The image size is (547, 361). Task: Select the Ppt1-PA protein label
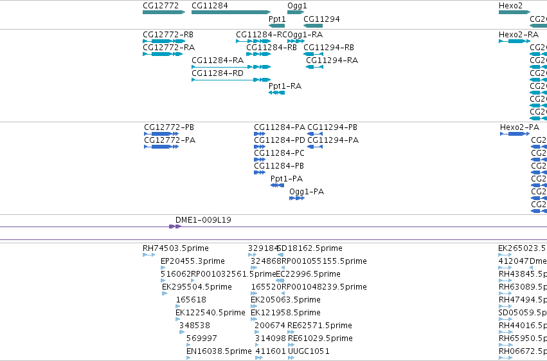point(287,179)
